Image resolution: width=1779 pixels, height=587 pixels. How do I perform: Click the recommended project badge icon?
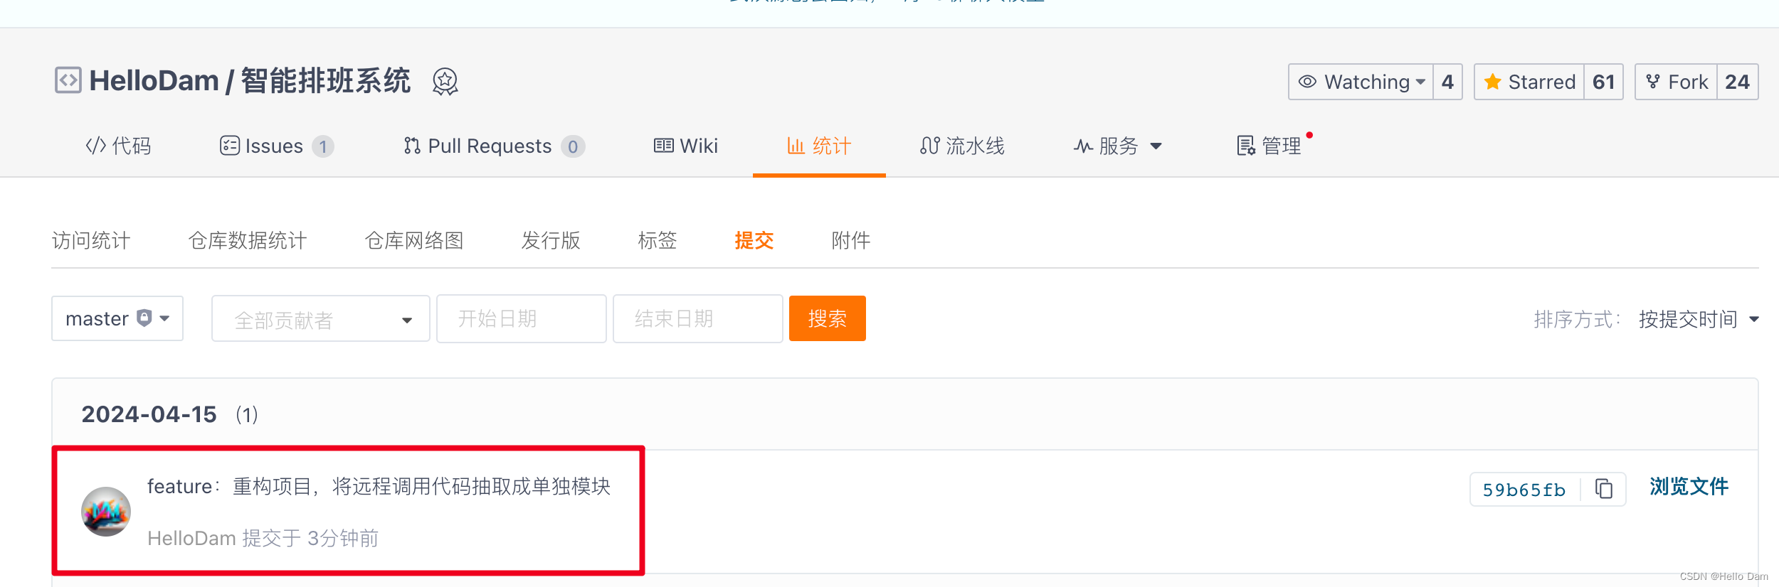445,82
